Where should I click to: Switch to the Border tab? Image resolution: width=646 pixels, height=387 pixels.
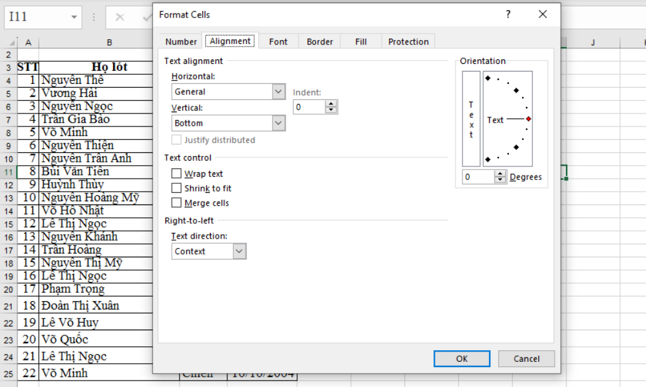coord(319,41)
